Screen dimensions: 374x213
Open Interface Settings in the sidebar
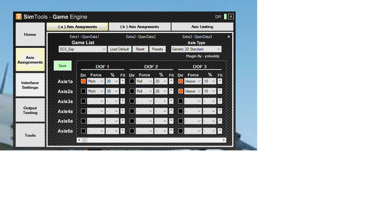point(30,85)
